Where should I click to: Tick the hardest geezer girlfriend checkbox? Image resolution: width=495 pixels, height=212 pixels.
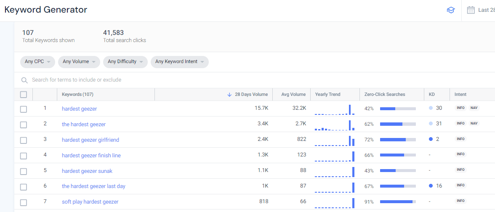pyautogui.click(x=24, y=140)
